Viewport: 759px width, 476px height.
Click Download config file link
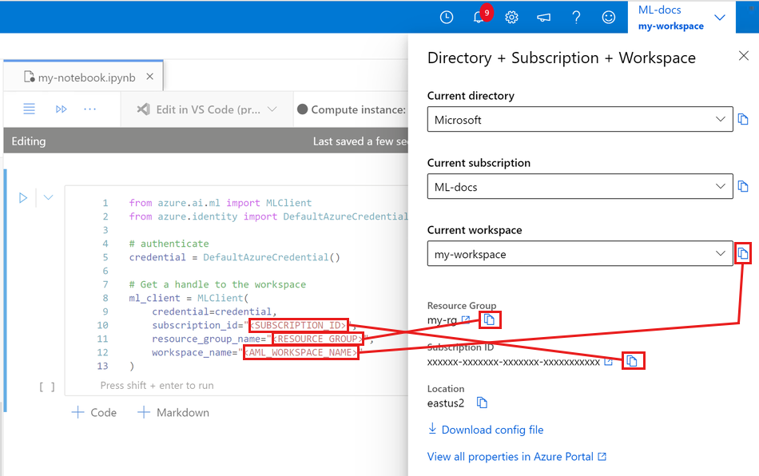tap(486, 430)
